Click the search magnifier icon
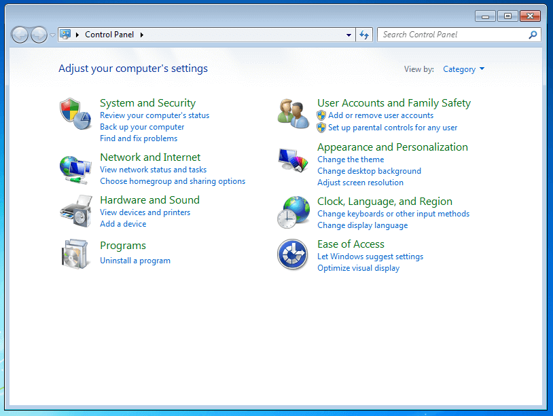Screen dimensions: 553x416 click(533, 35)
